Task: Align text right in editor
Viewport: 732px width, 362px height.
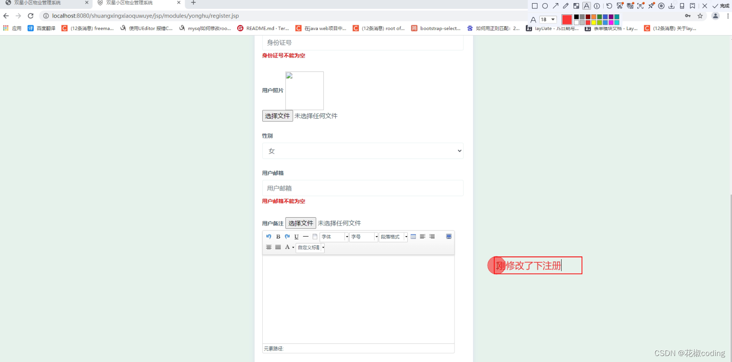Action: [432, 237]
